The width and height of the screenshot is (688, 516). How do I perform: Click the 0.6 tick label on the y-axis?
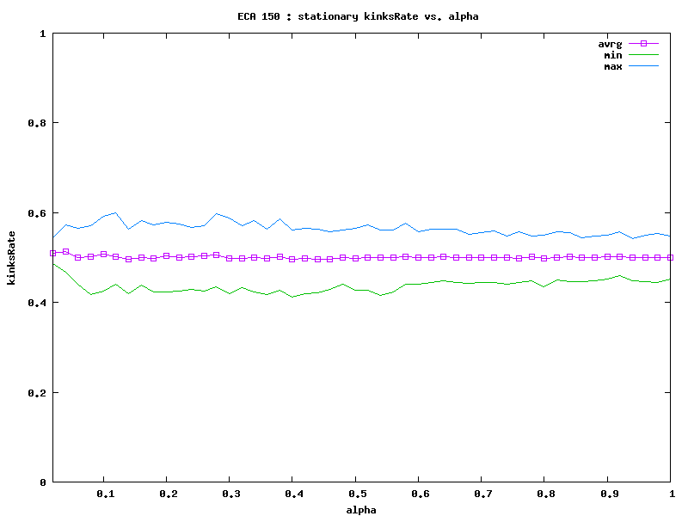(36, 213)
